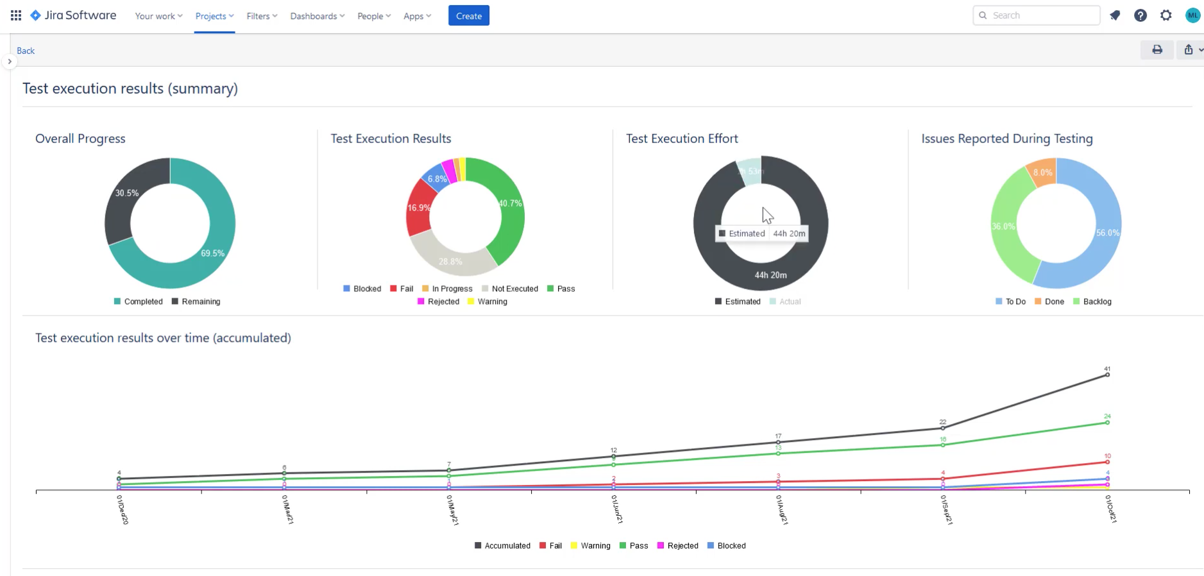Click the Pass data point labeled 24
This screenshot has height=576, width=1204.
pos(1107,422)
